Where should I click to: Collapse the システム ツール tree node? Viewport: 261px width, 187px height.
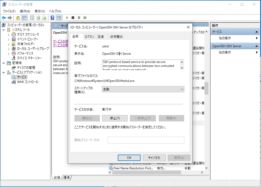pos(4,30)
